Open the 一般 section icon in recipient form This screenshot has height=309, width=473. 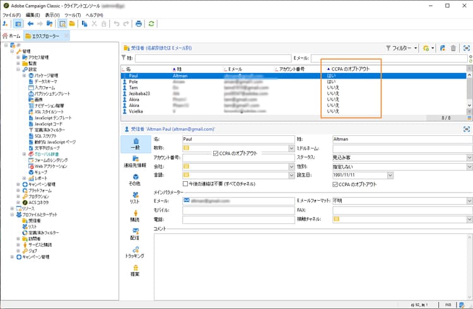click(x=136, y=144)
